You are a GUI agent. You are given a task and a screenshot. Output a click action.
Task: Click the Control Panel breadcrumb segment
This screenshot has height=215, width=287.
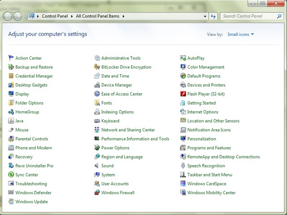click(x=55, y=16)
